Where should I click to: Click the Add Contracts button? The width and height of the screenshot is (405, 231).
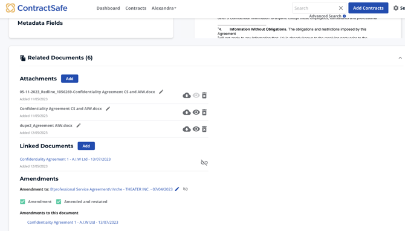(x=368, y=8)
